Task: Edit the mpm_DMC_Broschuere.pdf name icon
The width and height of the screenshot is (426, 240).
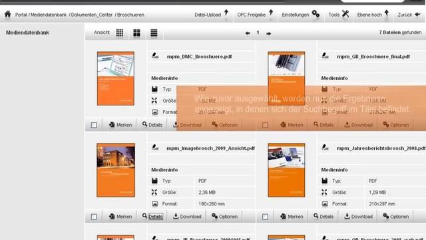Action: 155,56
